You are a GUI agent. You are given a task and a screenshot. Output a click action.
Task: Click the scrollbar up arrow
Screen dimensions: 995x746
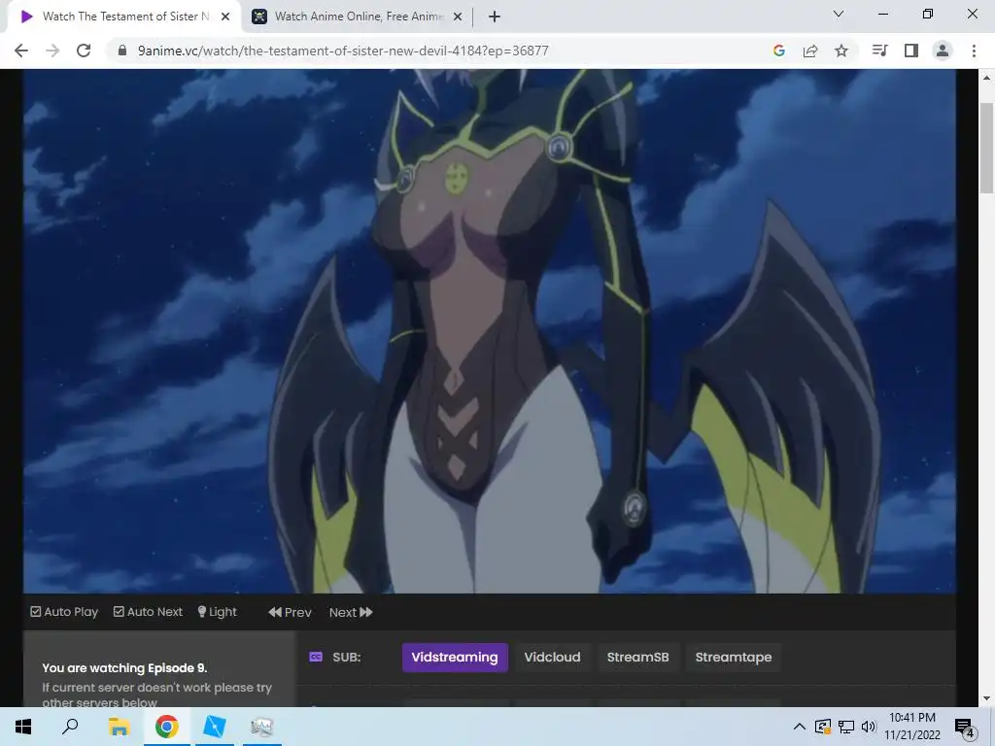986,78
